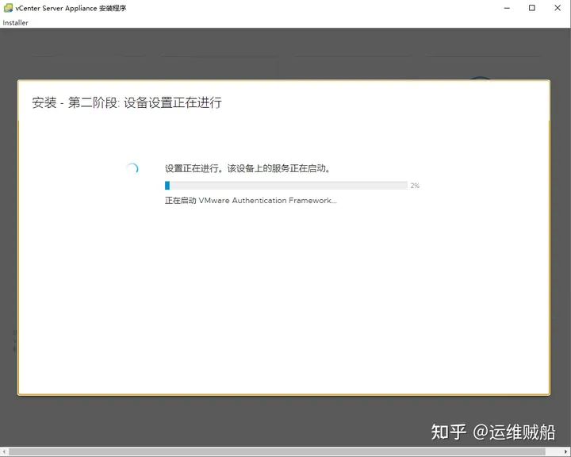Click the loading spinner icon

click(x=132, y=168)
